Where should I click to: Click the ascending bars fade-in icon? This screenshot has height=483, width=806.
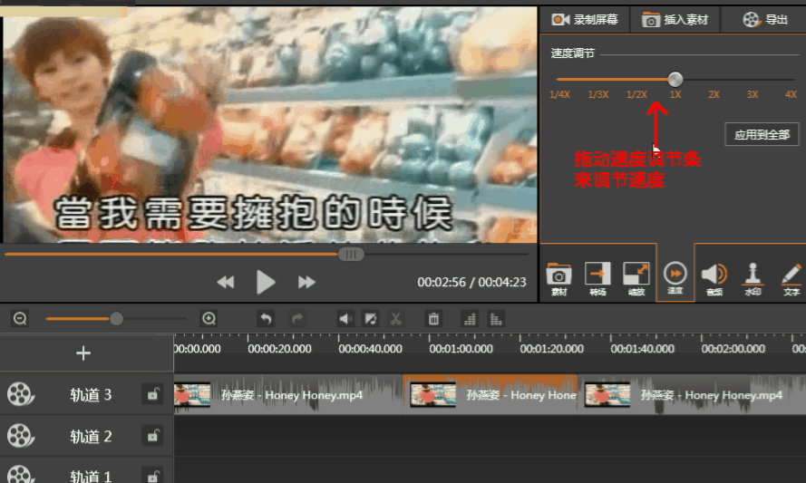470,319
